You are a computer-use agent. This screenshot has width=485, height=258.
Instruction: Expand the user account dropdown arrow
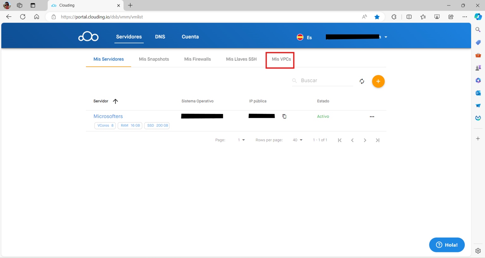(386, 37)
